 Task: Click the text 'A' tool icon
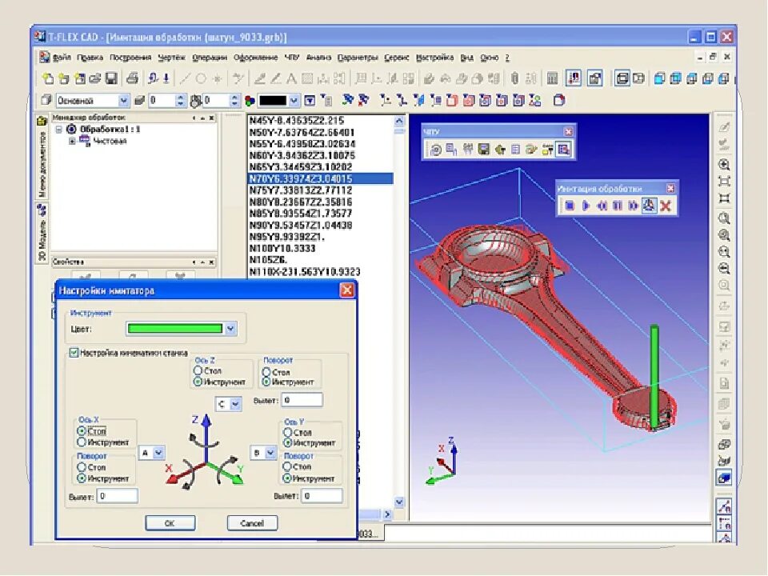click(291, 78)
